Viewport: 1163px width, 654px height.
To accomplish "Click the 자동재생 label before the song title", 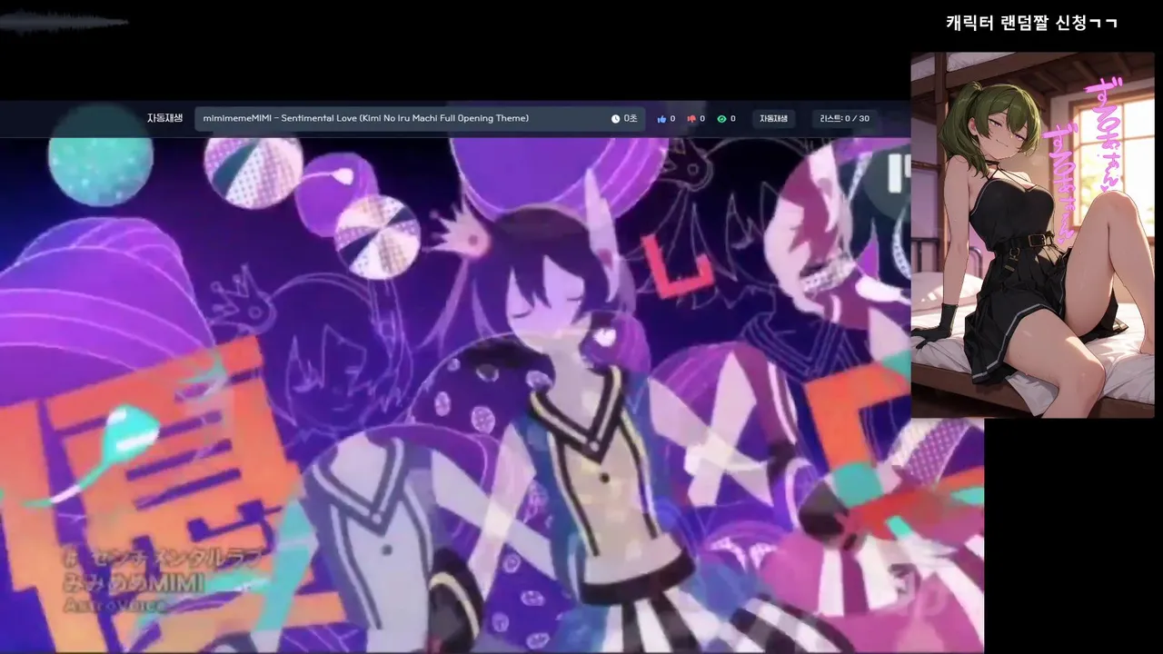I will tap(165, 118).
